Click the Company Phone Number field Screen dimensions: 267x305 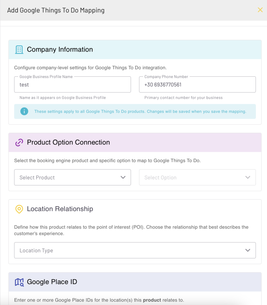tap(197, 85)
